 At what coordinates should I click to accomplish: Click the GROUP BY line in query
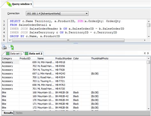pyautogui.click(x=35, y=36)
